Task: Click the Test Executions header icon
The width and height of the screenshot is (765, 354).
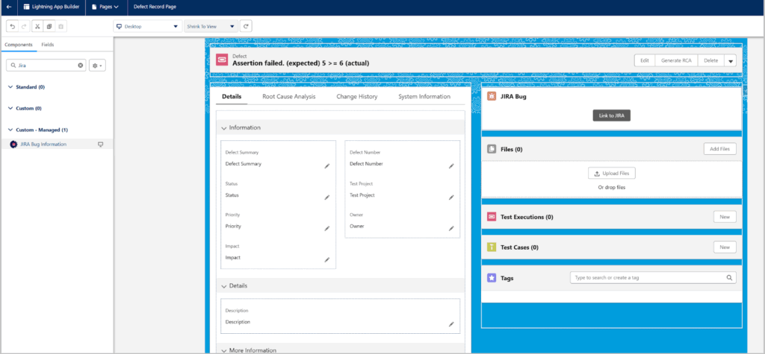Action: [x=492, y=217]
